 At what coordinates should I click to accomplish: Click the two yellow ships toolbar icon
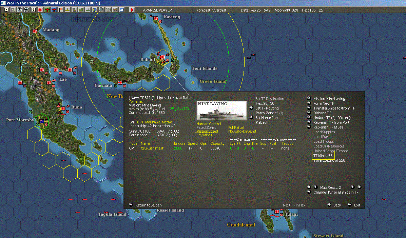(x=74, y=10)
